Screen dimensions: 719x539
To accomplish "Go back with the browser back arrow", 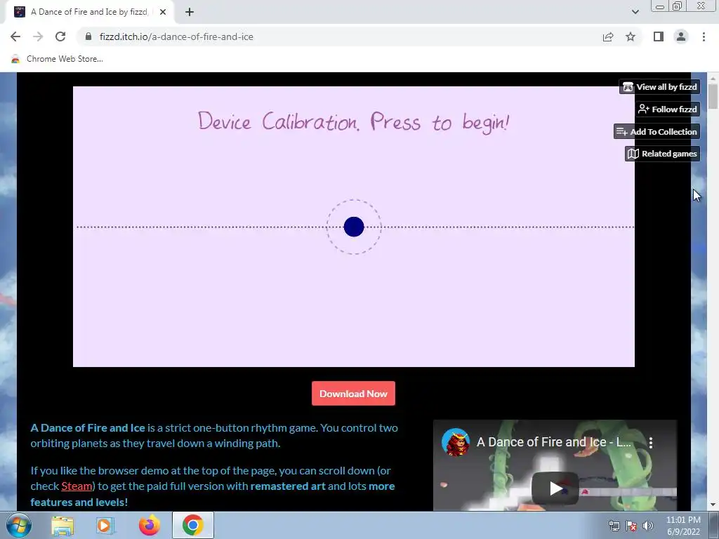I will 15,36.
